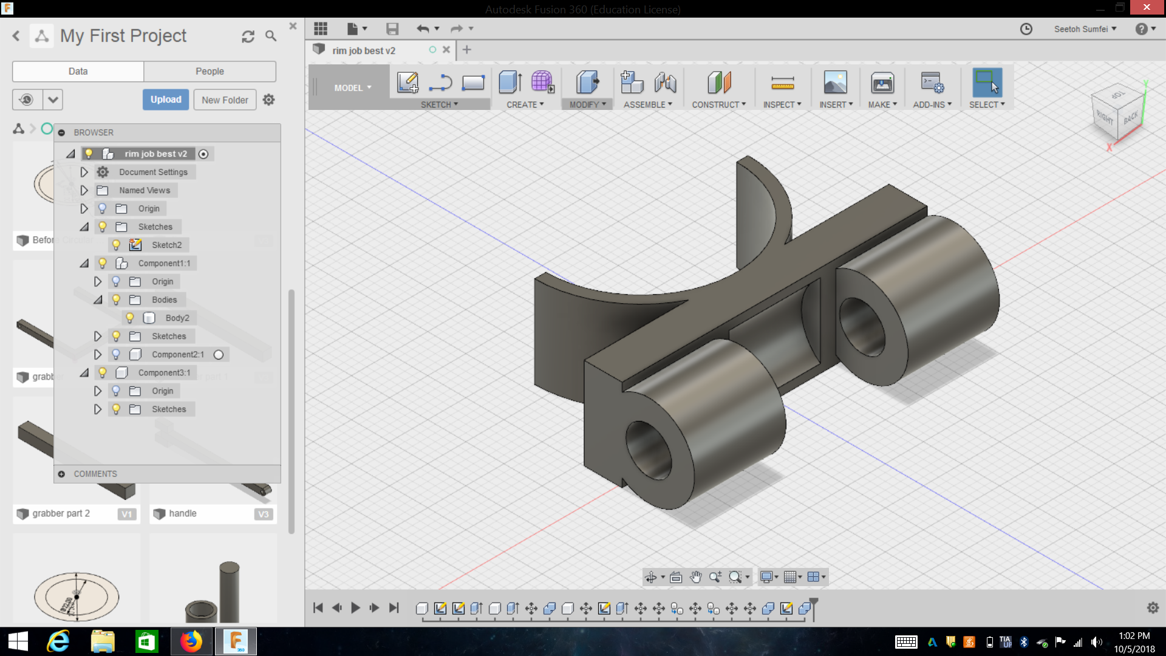Open the MODEL workspace dropdown
This screenshot has height=656, width=1166.
pos(352,88)
